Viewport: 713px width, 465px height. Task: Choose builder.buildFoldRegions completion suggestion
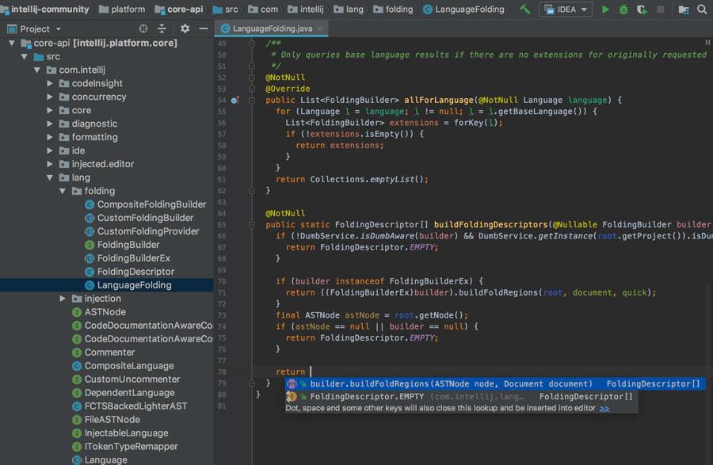[x=495, y=384]
